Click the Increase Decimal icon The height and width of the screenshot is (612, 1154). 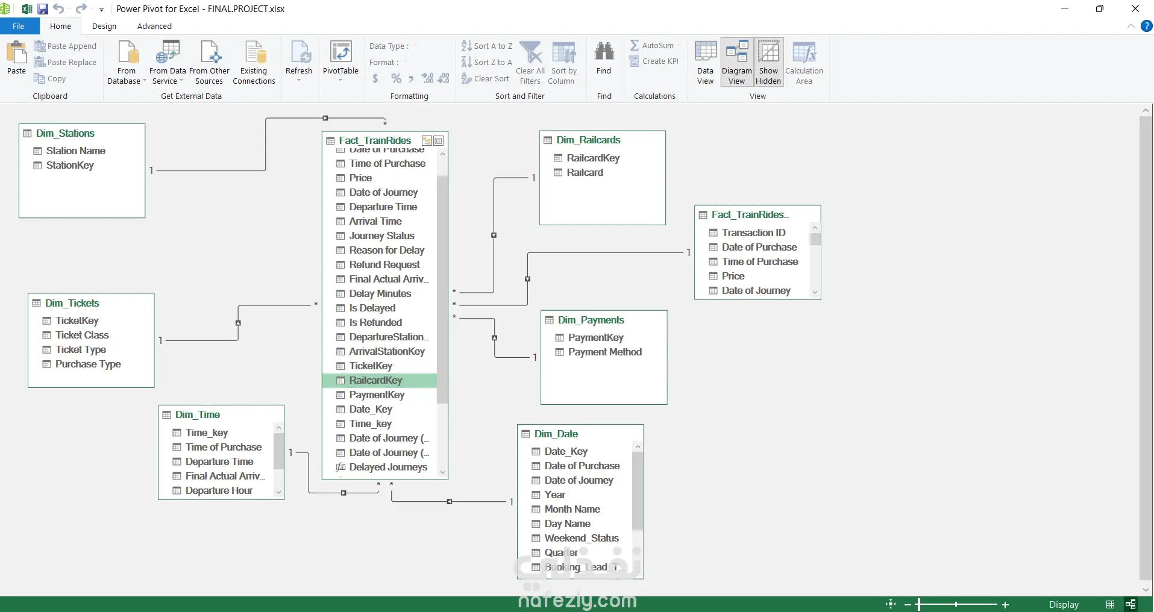pos(428,78)
